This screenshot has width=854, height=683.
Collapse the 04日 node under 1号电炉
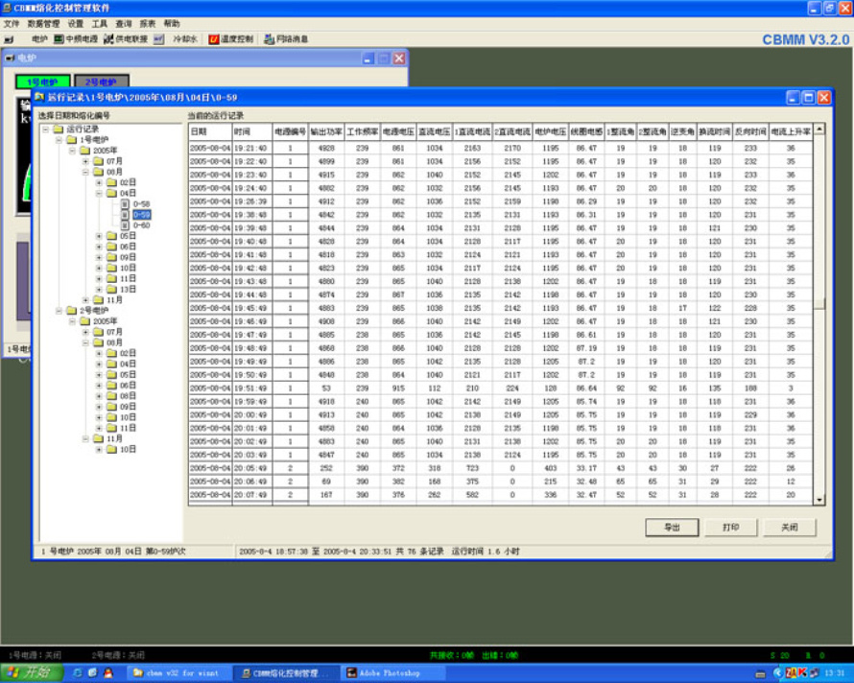(x=99, y=194)
